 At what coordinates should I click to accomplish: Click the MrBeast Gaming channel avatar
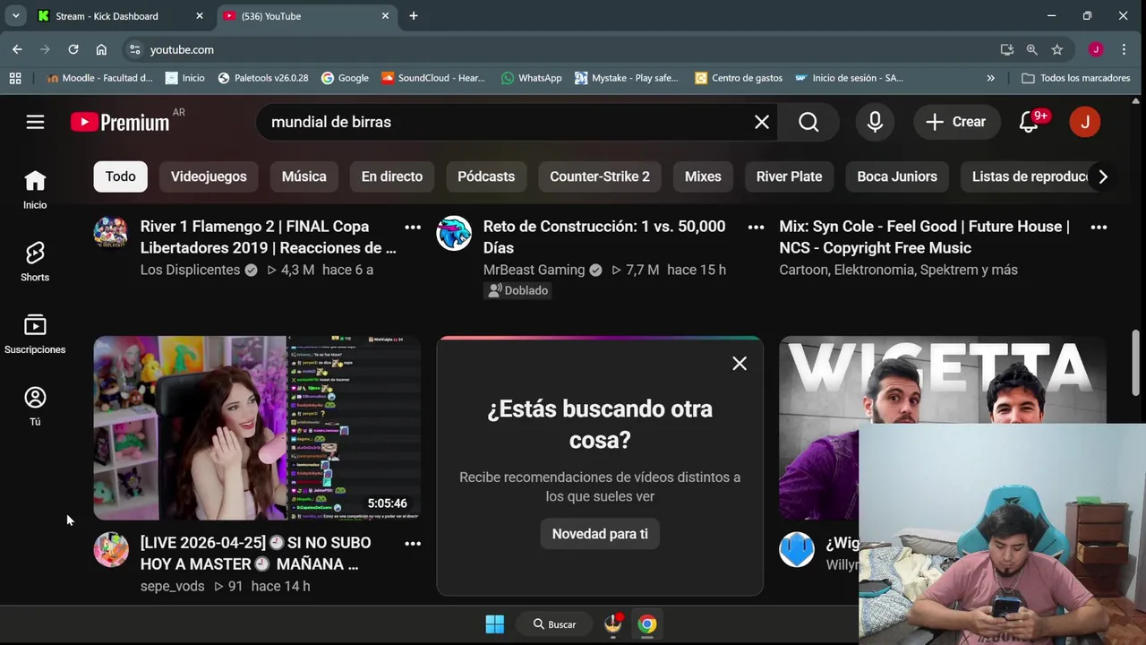coord(454,233)
